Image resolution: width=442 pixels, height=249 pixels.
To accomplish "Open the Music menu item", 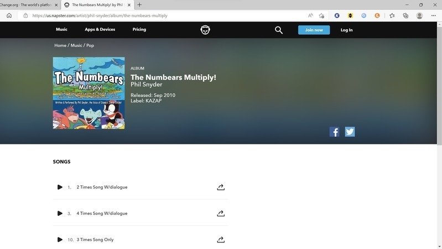I will pyautogui.click(x=61, y=29).
